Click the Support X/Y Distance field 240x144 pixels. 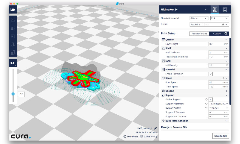coord(219,117)
